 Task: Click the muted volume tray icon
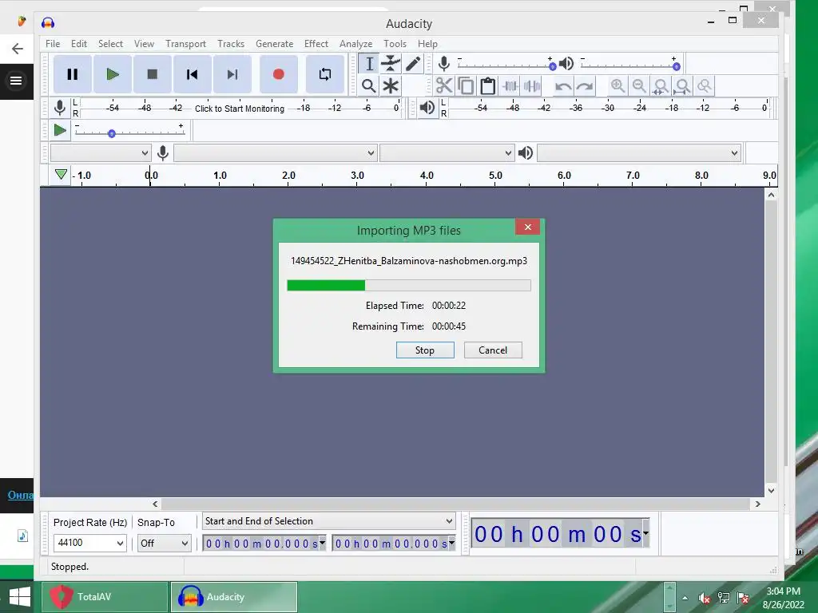(705, 598)
